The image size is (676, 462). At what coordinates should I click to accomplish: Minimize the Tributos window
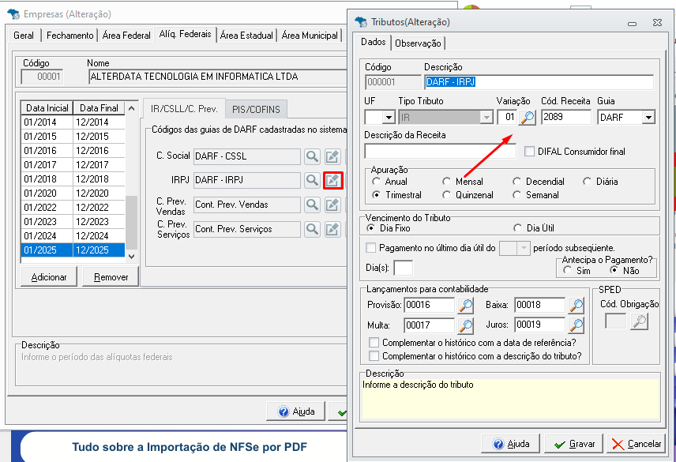pos(632,23)
